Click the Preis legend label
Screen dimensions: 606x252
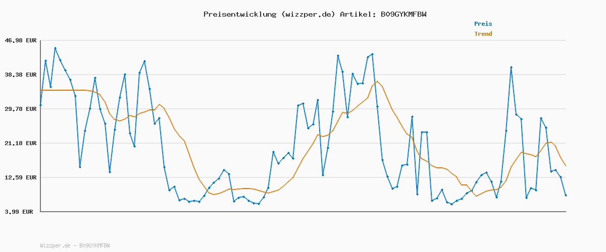click(483, 24)
